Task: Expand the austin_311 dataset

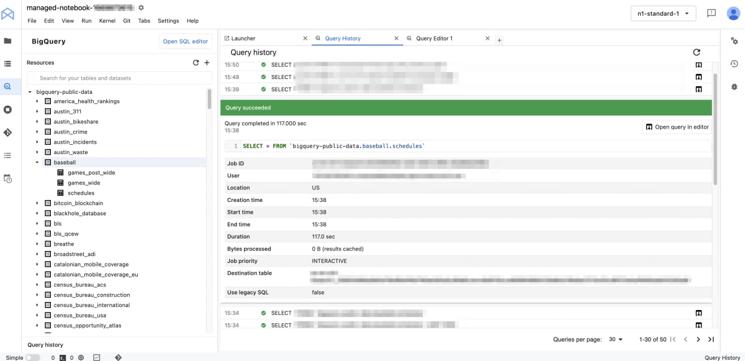Action: pos(37,111)
